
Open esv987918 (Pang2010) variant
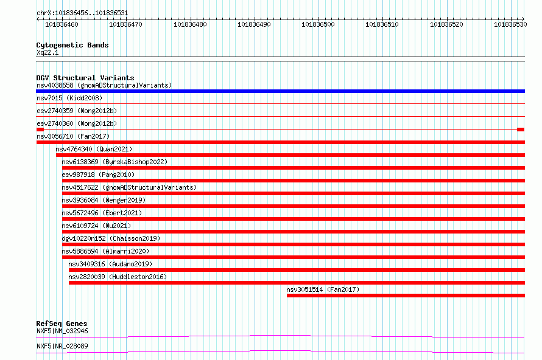98,175
